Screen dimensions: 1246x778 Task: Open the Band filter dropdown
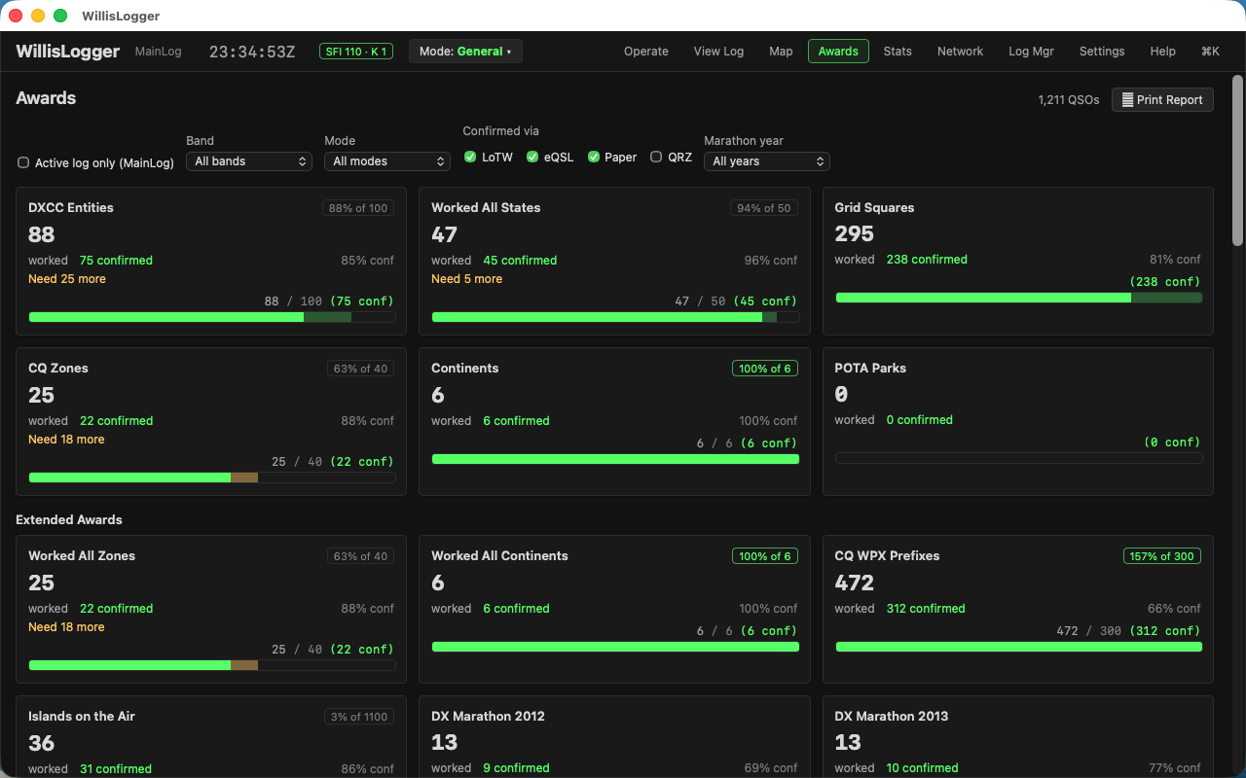249,161
